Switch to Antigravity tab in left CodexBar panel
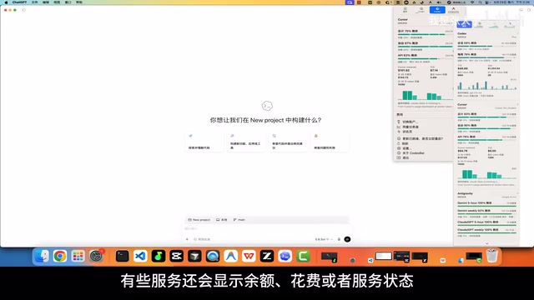The width and height of the screenshot is (534, 300). pos(453,10)
